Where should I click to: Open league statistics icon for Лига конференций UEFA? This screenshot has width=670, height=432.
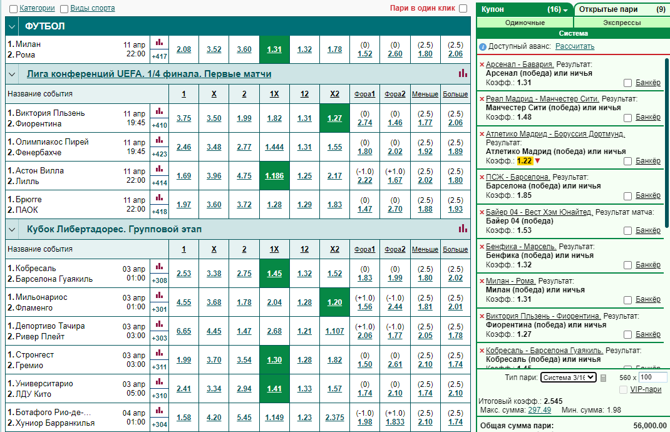(463, 73)
